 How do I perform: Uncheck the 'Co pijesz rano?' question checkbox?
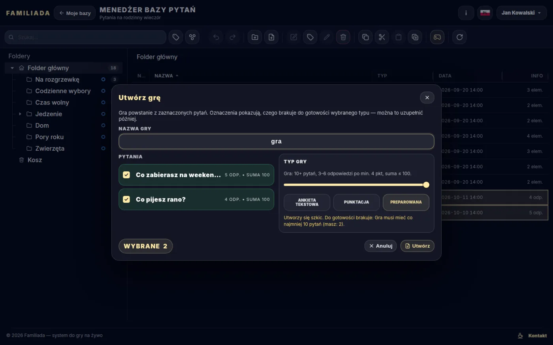pos(126,199)
